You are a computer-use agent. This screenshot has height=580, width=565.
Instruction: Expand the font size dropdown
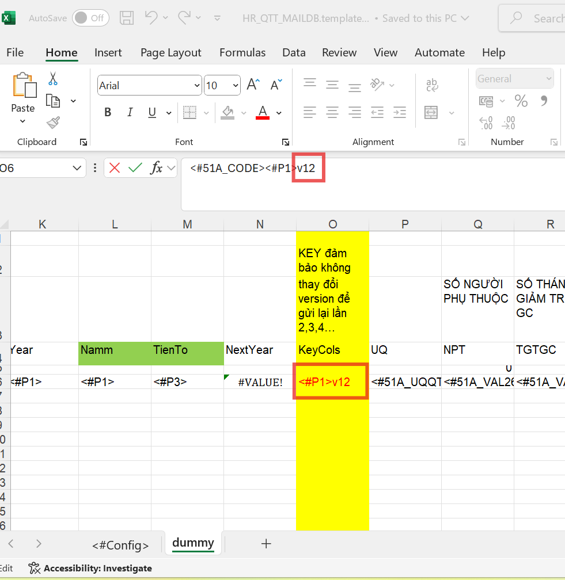235,86
